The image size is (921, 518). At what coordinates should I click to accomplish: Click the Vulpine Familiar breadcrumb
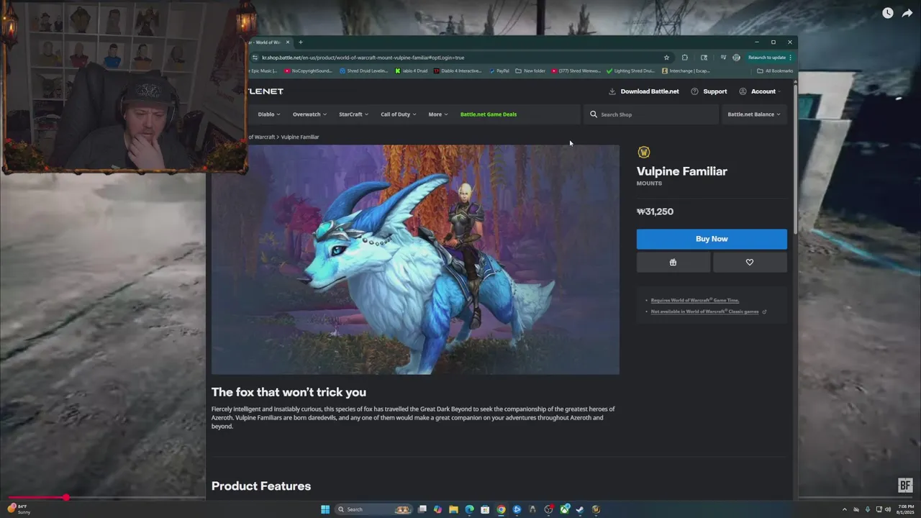coord(300,137)
